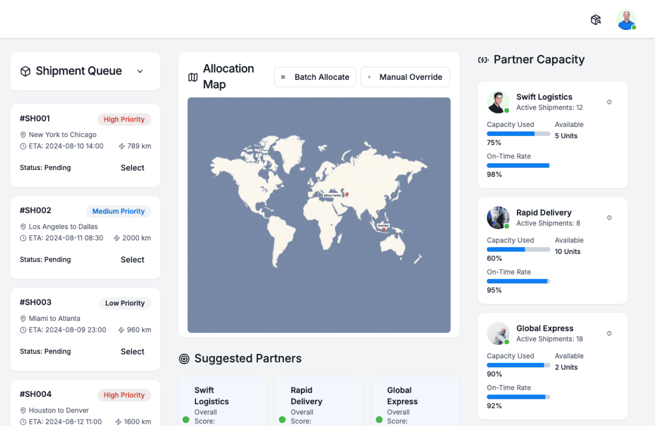Select shipment #SH002 Los Angeles to Dallas

click(132, 260)
